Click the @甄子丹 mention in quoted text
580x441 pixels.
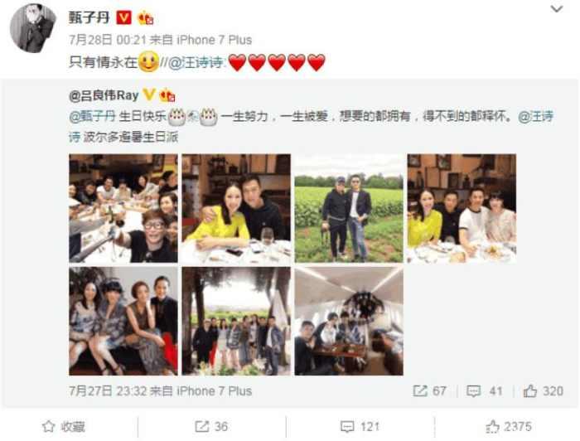93,116
